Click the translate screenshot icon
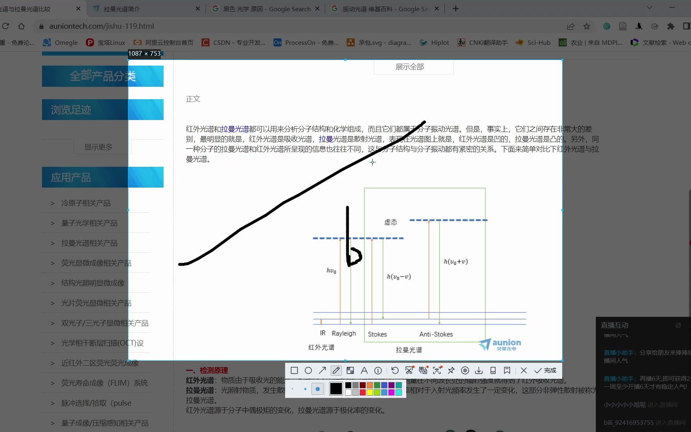Image resolution: width=691 pixels, height=432 pixels. pos(423,370)
